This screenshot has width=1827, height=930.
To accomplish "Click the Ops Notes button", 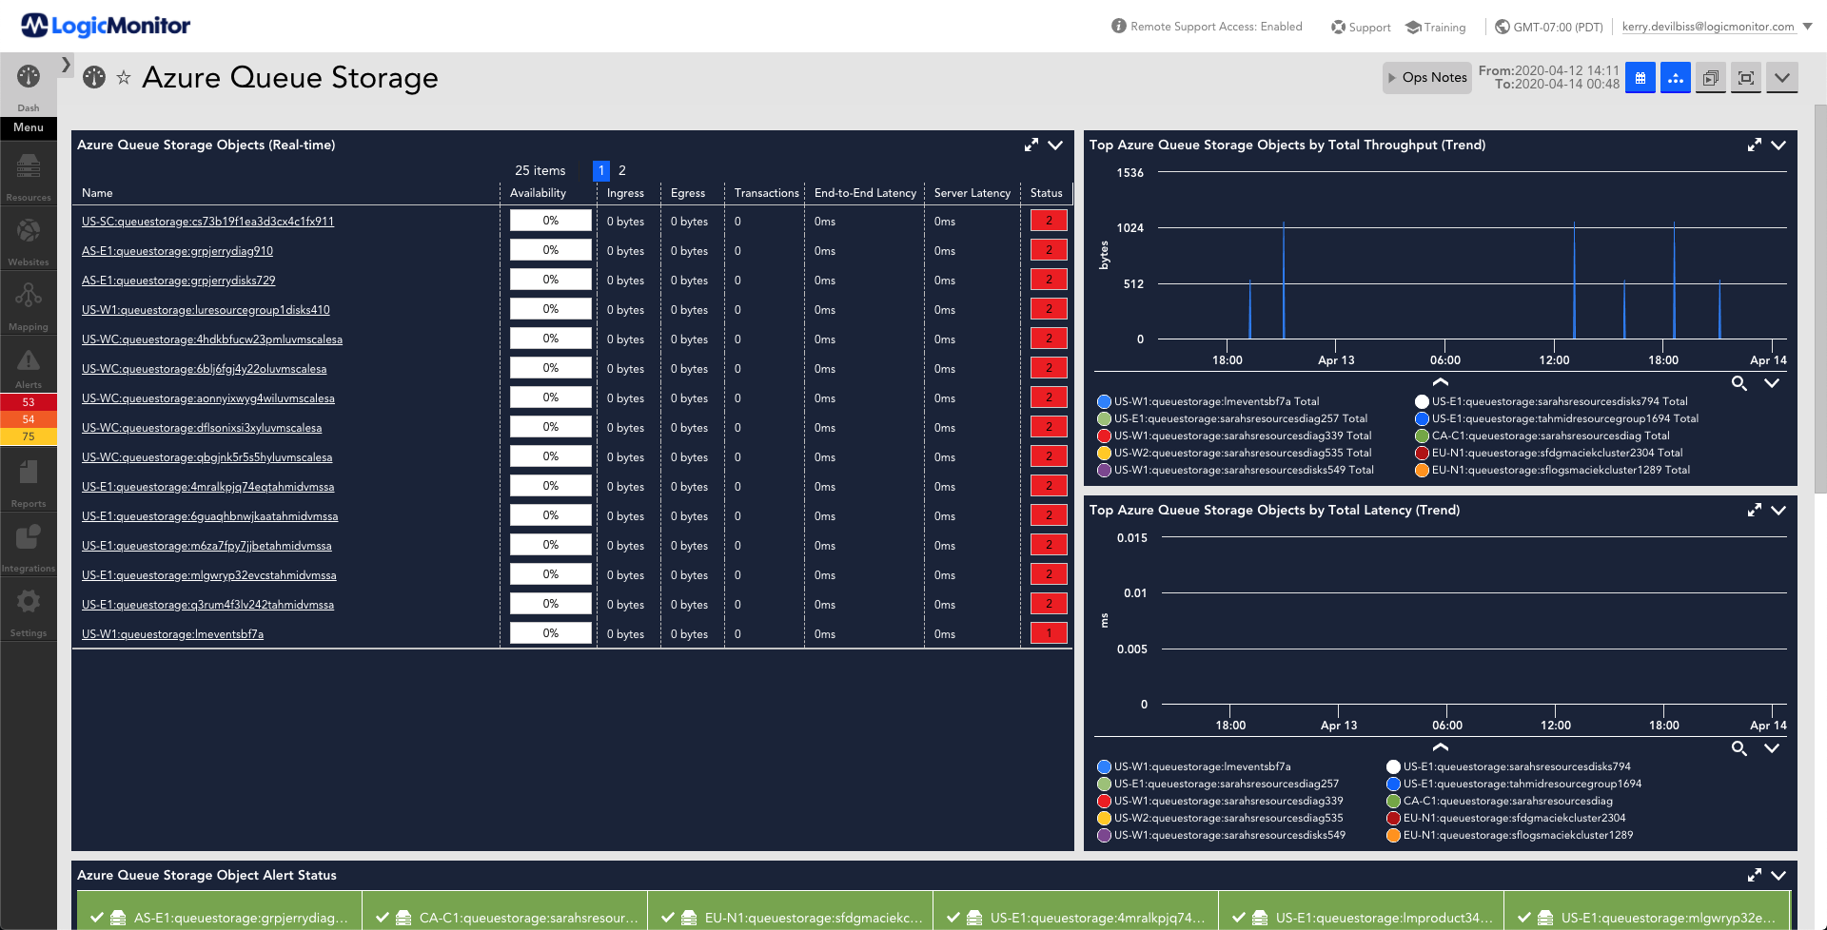I will click(x=1426, y=77).
